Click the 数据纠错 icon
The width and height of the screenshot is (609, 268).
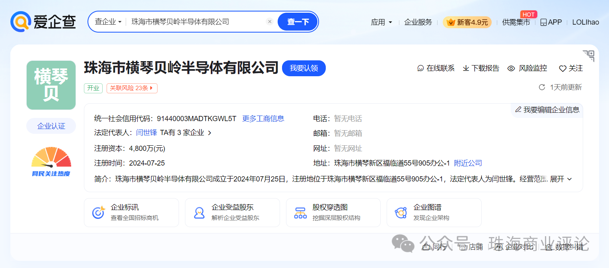[549, 247]
